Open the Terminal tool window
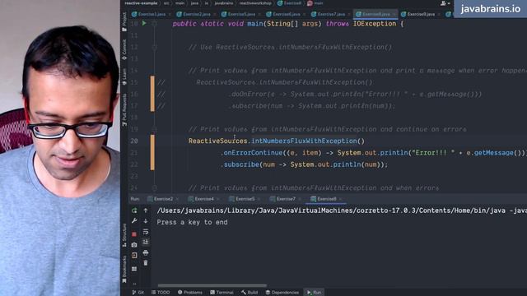This screenshot has width=527, height=296. 222,293
